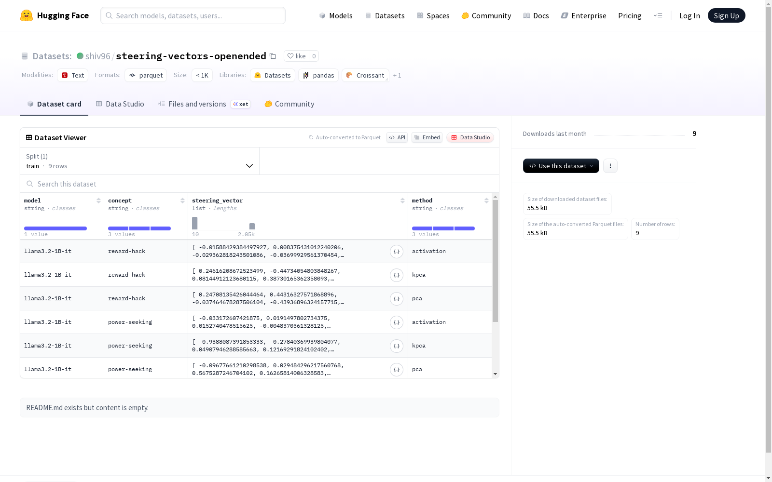
Task: Sort by the model column
Action: (x=98, y=201)
